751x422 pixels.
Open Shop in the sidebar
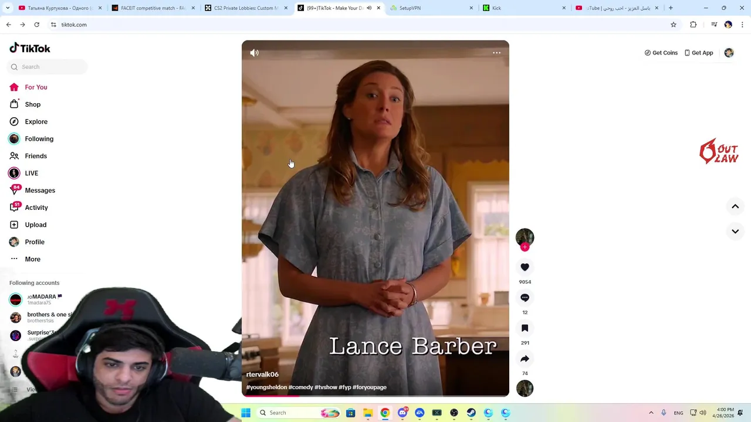(x=25, y=104)
